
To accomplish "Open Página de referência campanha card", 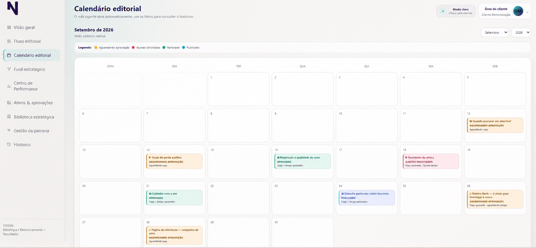I will tap(174, 236).
